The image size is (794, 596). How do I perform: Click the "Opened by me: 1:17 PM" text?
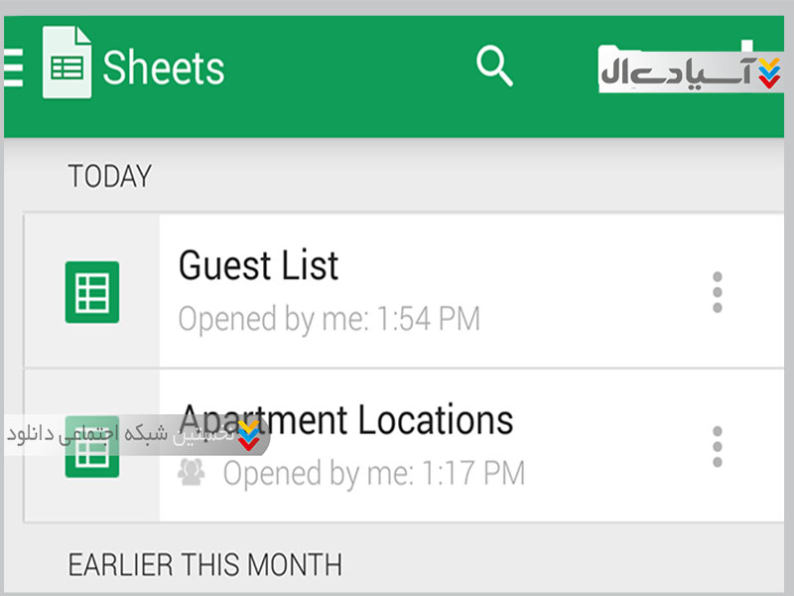coord(373,473)
